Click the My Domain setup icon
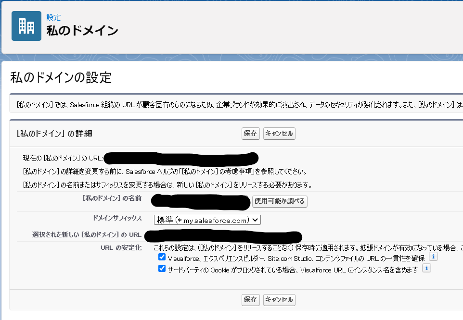This screenshot has height=320, width=463. click(x=26, y=26)
